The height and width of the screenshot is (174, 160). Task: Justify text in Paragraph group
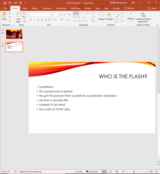point(86,21)
